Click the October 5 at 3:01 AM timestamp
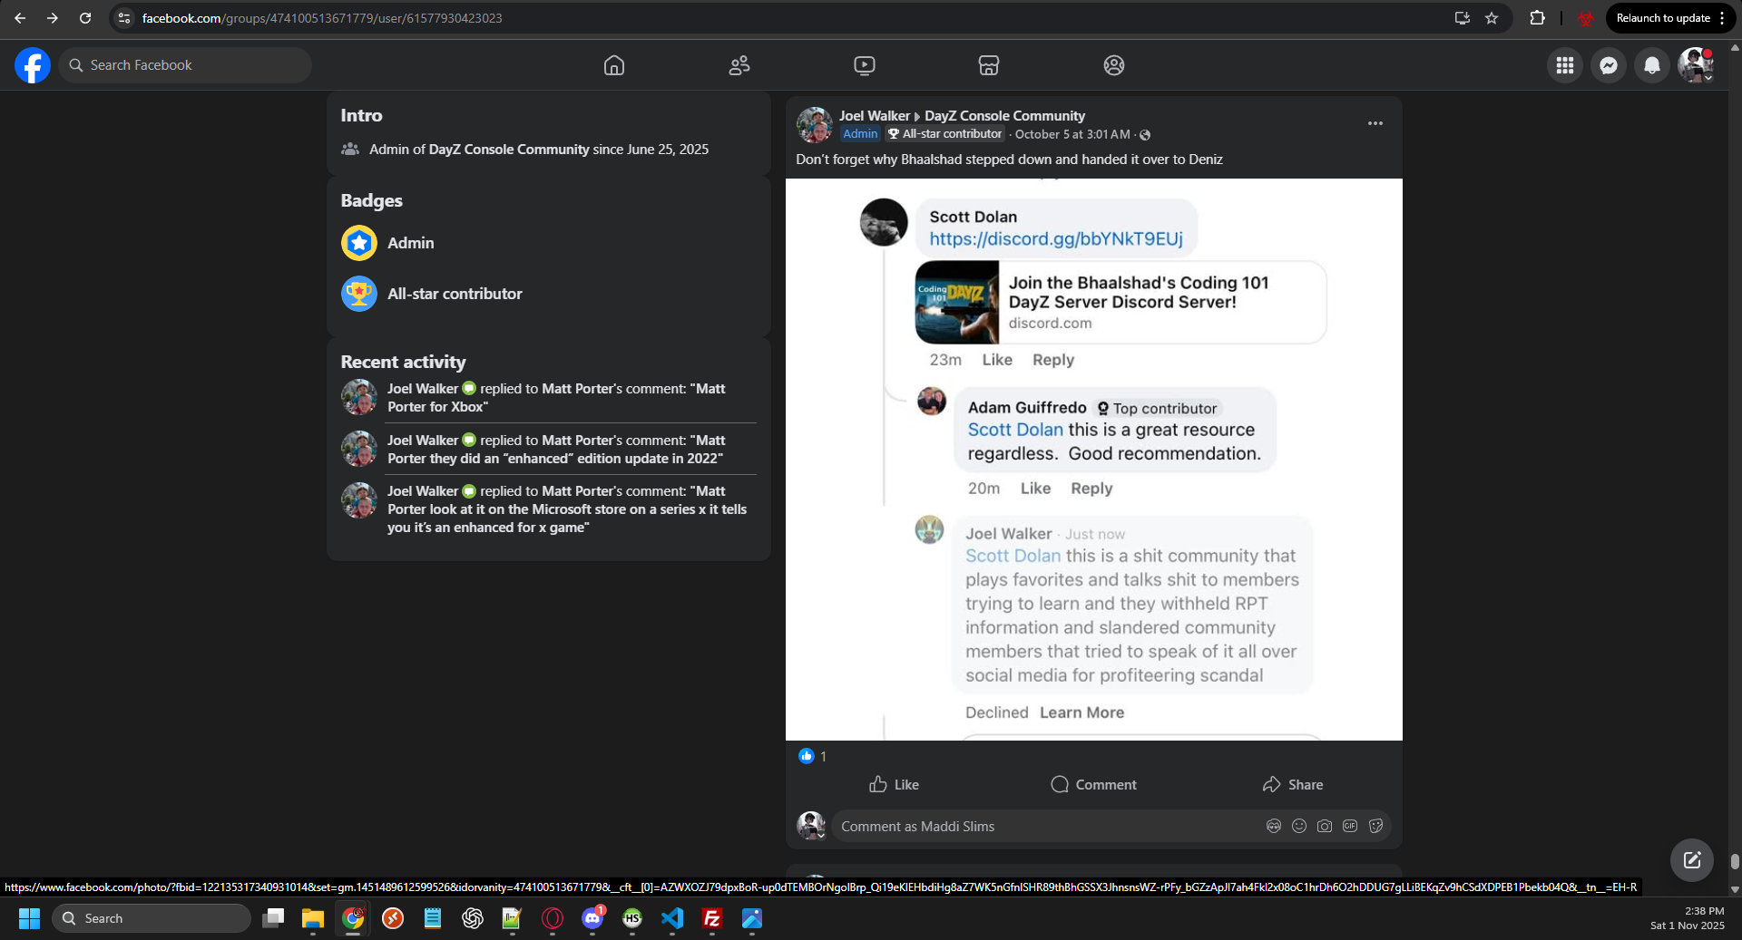The image size is (1742, 940). (1072, 134)
